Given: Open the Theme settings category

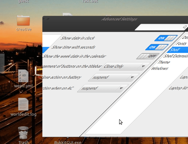Looking at the screenshot, I should coord(164,62).
